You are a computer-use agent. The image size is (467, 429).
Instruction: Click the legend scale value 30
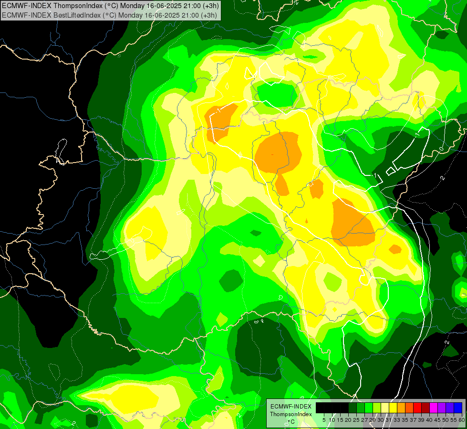click(x=381, y=420)
